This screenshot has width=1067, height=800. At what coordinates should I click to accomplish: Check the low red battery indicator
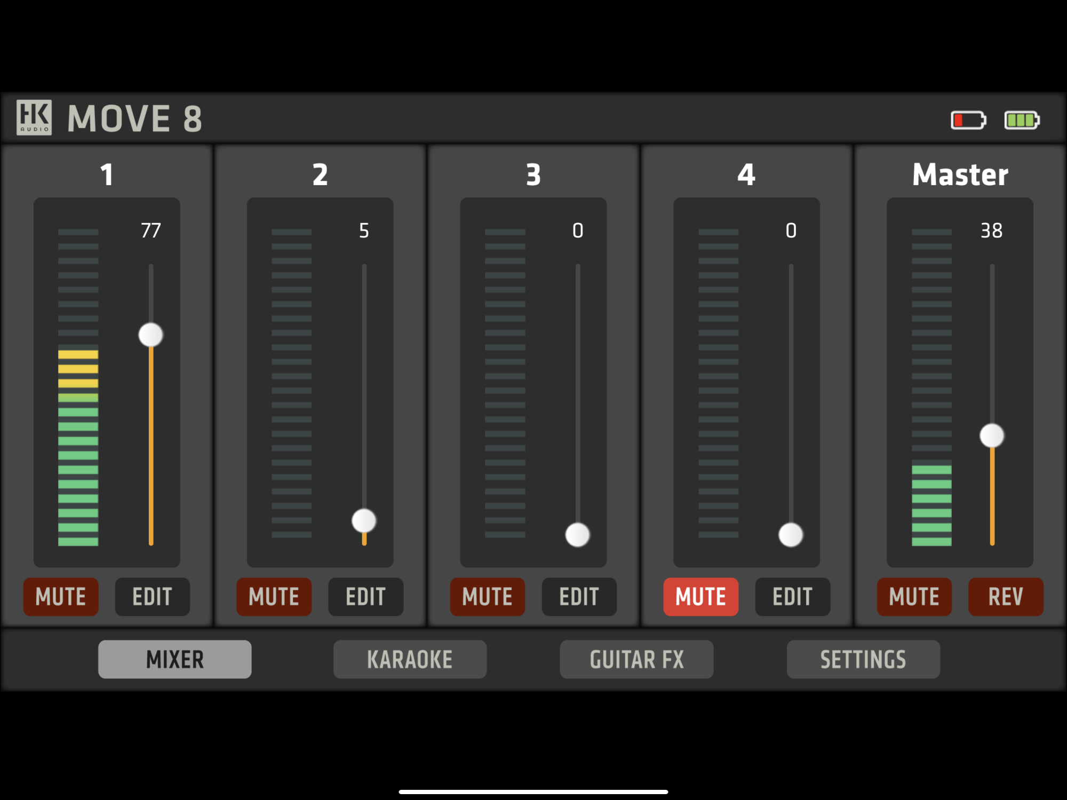968,120
